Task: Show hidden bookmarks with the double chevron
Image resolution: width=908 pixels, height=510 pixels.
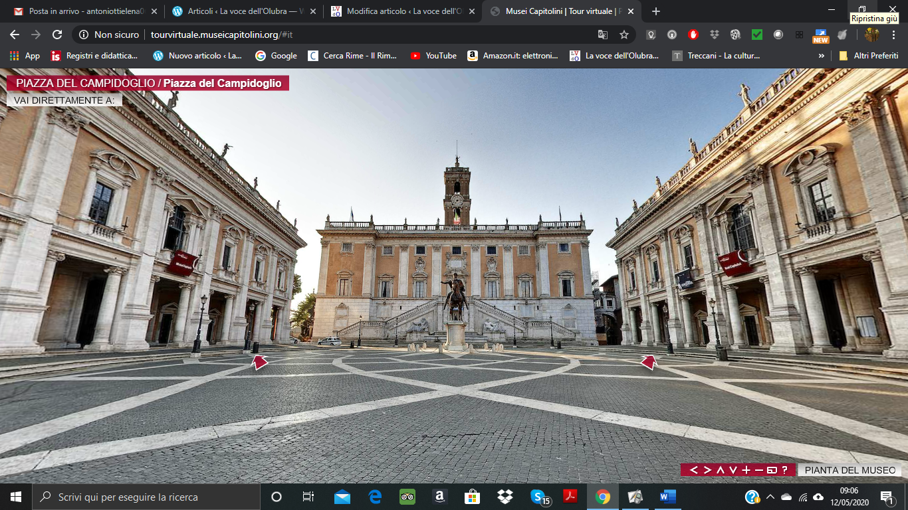Action: 821,56
